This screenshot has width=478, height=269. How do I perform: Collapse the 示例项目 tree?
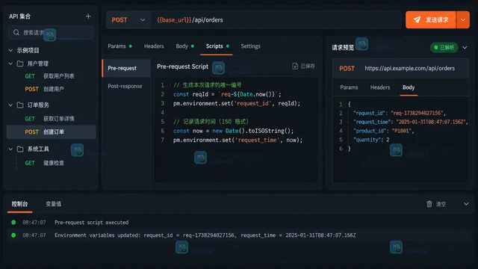10,50
